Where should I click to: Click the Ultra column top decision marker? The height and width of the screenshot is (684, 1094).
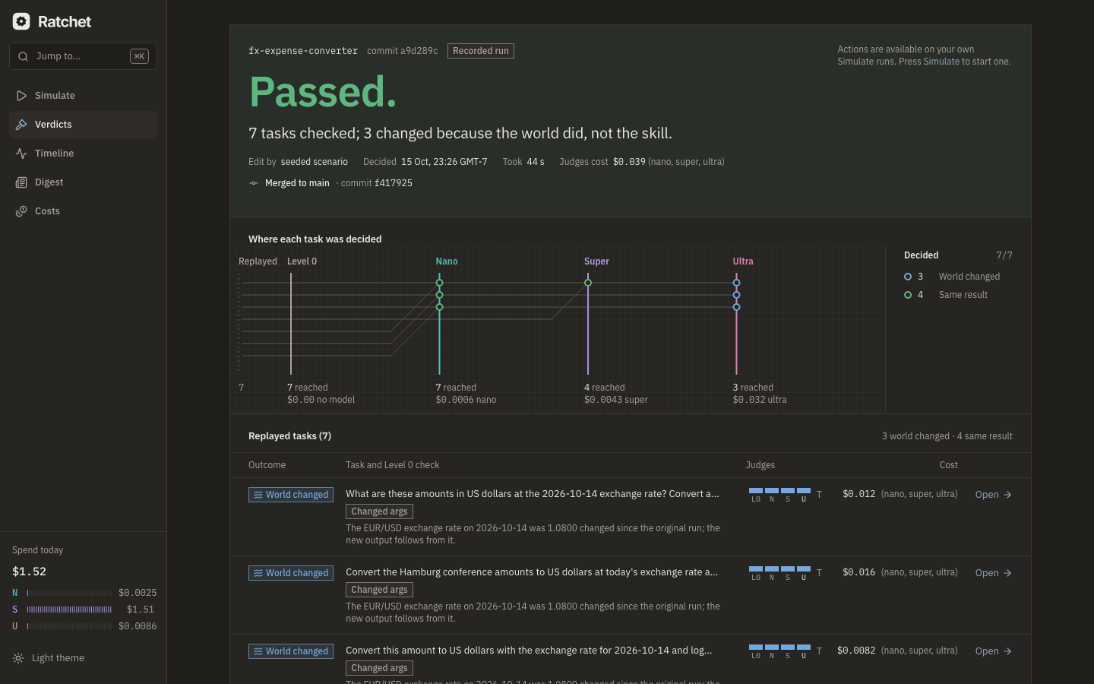(x=736, y=283)
